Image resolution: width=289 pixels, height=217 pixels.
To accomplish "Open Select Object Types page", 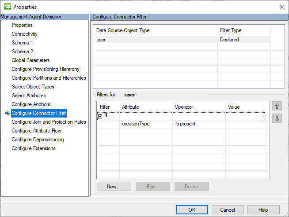I will tap(33, 87).
